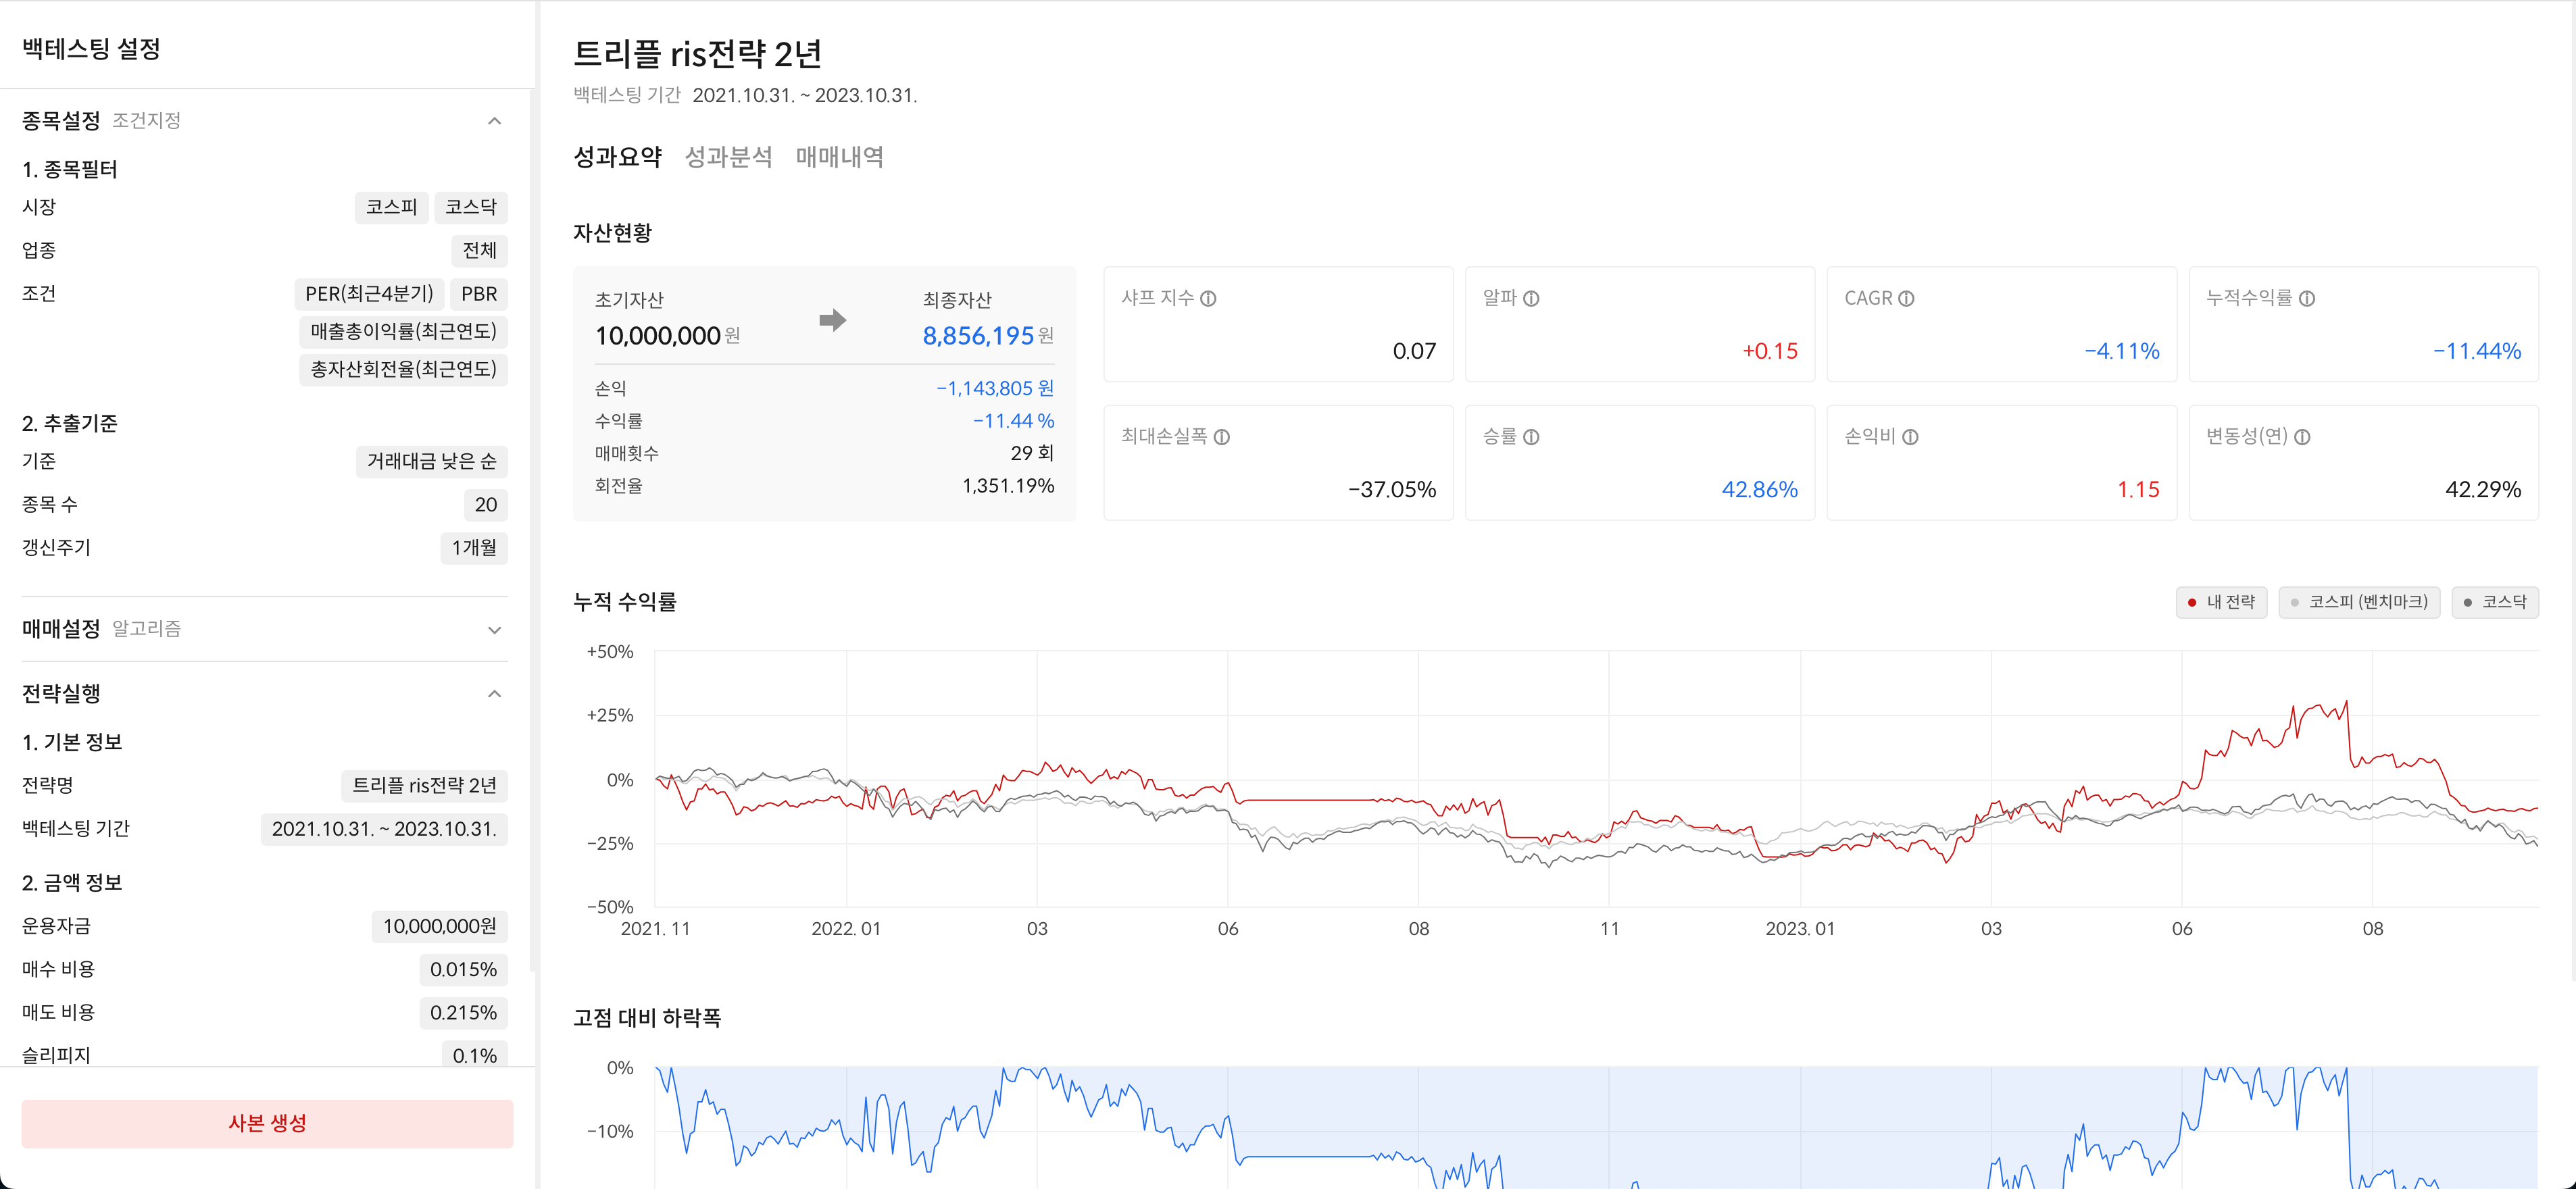Toggle the 내 전략 chart legend
The width and height of the screenshot is (2576, 1189).
[2221, 602]
